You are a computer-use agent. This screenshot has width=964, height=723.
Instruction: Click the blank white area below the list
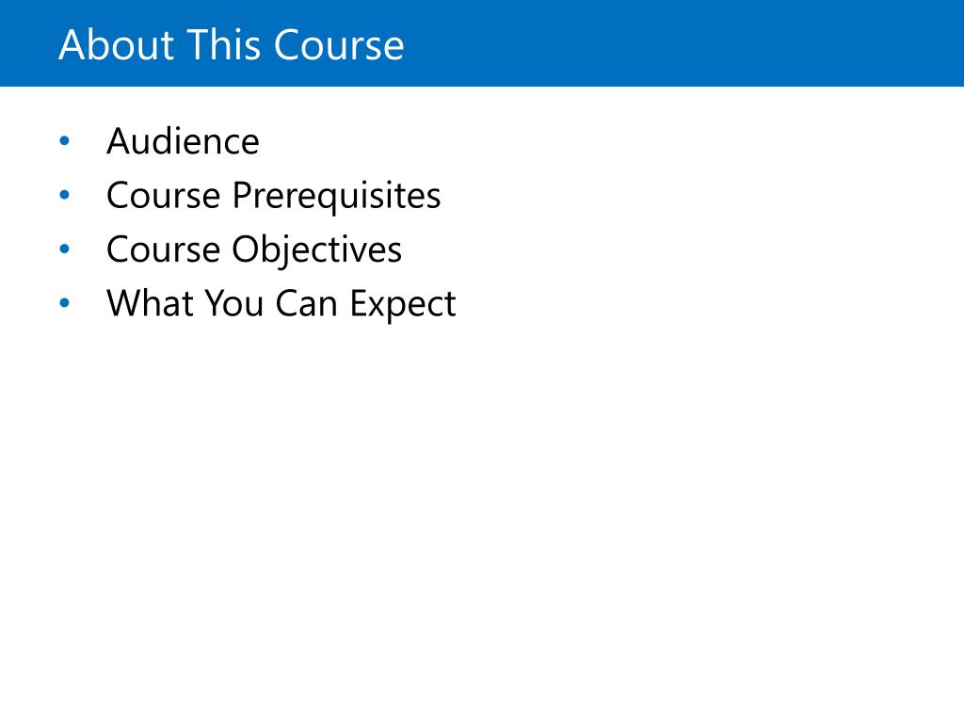[482, 522]
